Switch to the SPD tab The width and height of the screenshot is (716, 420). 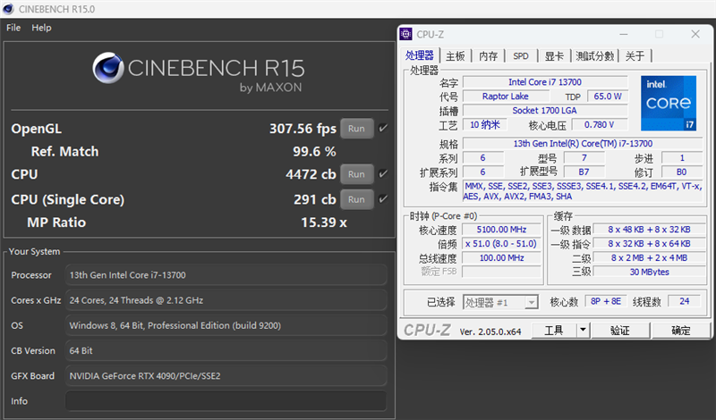(x=520, y=56)
